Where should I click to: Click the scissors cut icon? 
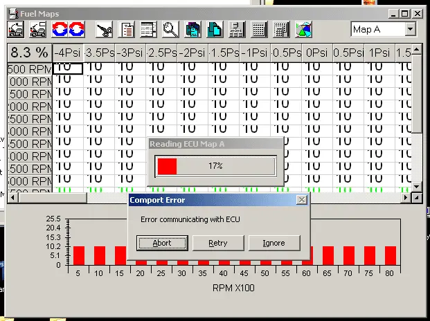click(x=105, y=29)
